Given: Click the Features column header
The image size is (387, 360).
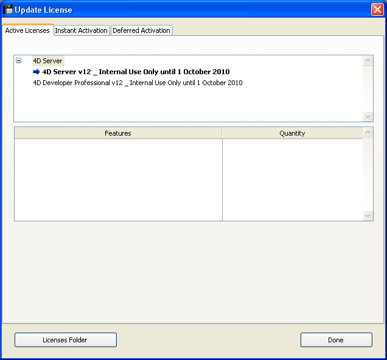Looking at the screenshot, I should point(118,133).
